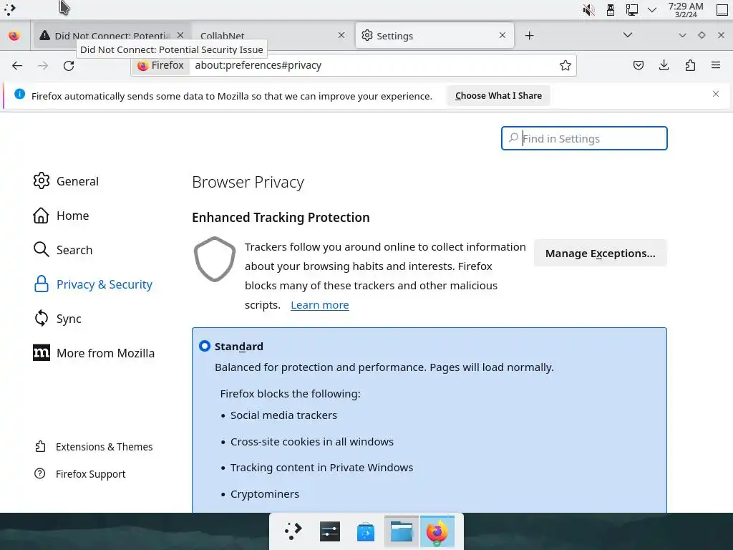
Task: Switch to the Did Not Connect tab
Action: (112, 36)
